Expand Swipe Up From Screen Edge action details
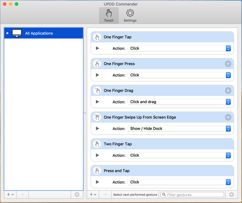This screenshot has width=242, height=203. [97, 128]
